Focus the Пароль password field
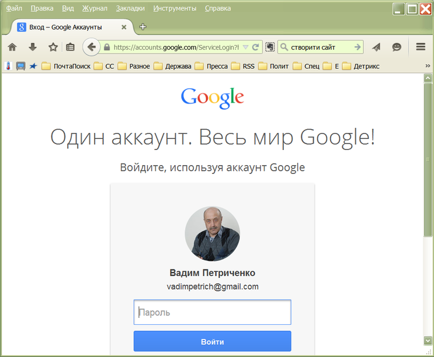Screen dimensions: 434x357 (212, 312)
